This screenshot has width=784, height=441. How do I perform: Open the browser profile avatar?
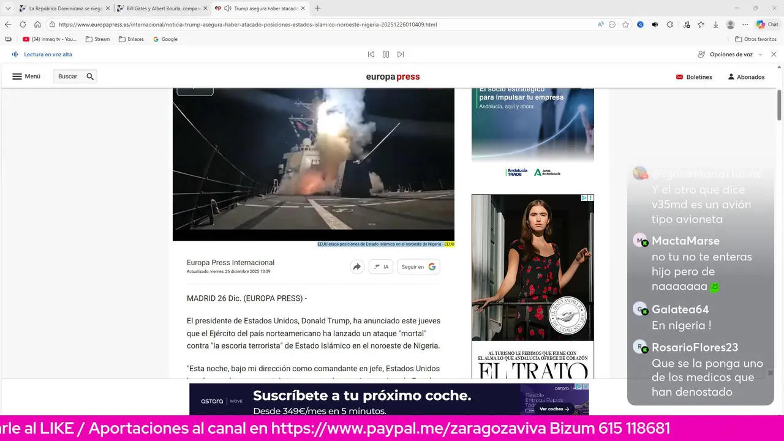tap(730, 24)
